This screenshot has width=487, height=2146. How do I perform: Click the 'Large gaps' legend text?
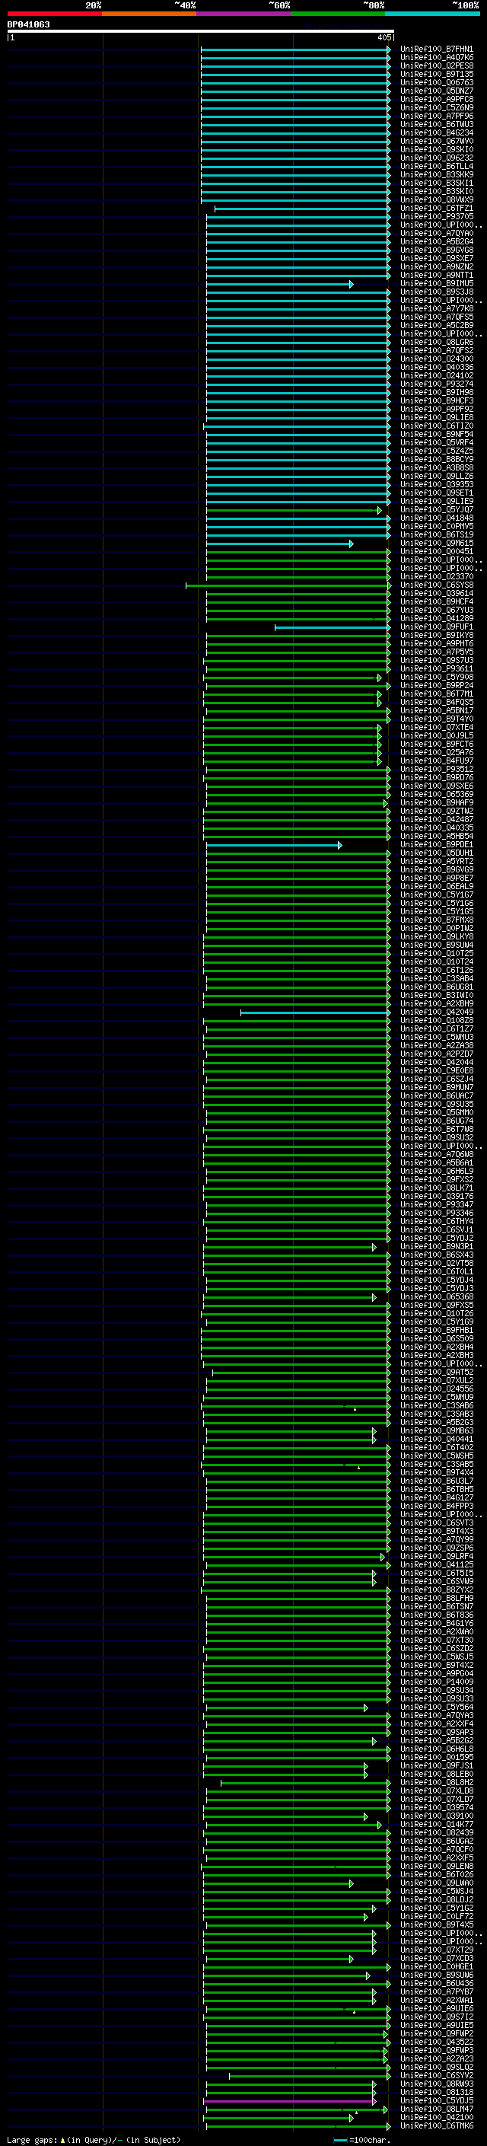(x=33, y=2139)
